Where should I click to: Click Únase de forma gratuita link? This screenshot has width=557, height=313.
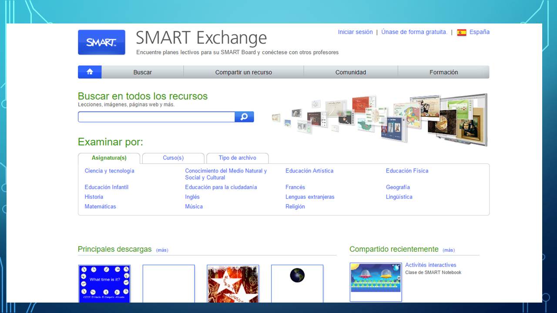point(414,32)
